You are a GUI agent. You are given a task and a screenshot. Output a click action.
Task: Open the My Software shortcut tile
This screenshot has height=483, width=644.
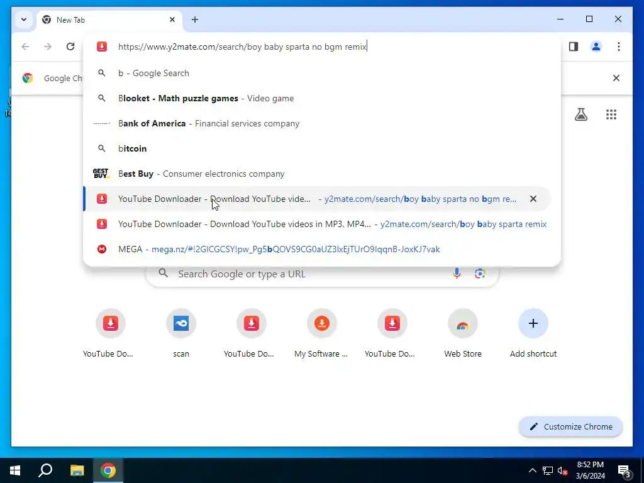pyautogui.click(x=321, y=333)
